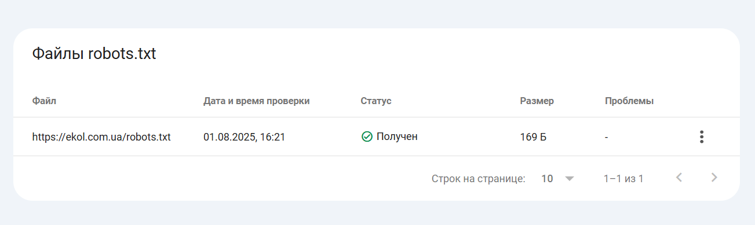Click the Дата и время проверки column header
755x225 pixels.
click(257, 101)
